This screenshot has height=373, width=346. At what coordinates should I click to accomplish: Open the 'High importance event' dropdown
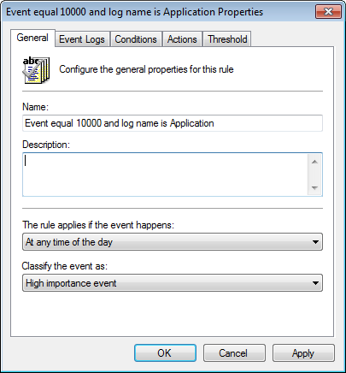173,283
